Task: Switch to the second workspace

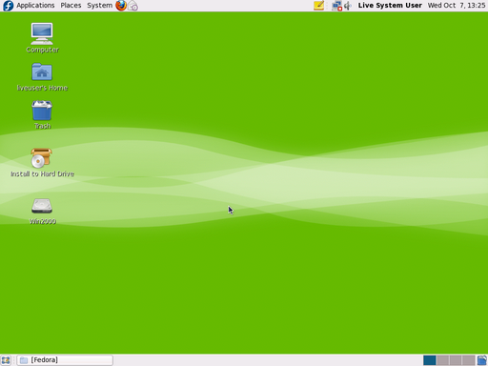Action: click(x=442, y=360)
